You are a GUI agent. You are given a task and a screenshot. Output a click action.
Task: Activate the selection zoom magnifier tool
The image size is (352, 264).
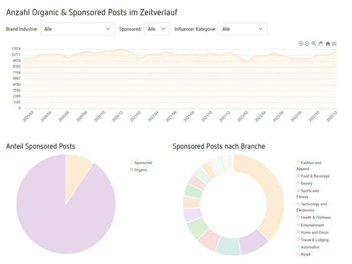coord(314,44)
